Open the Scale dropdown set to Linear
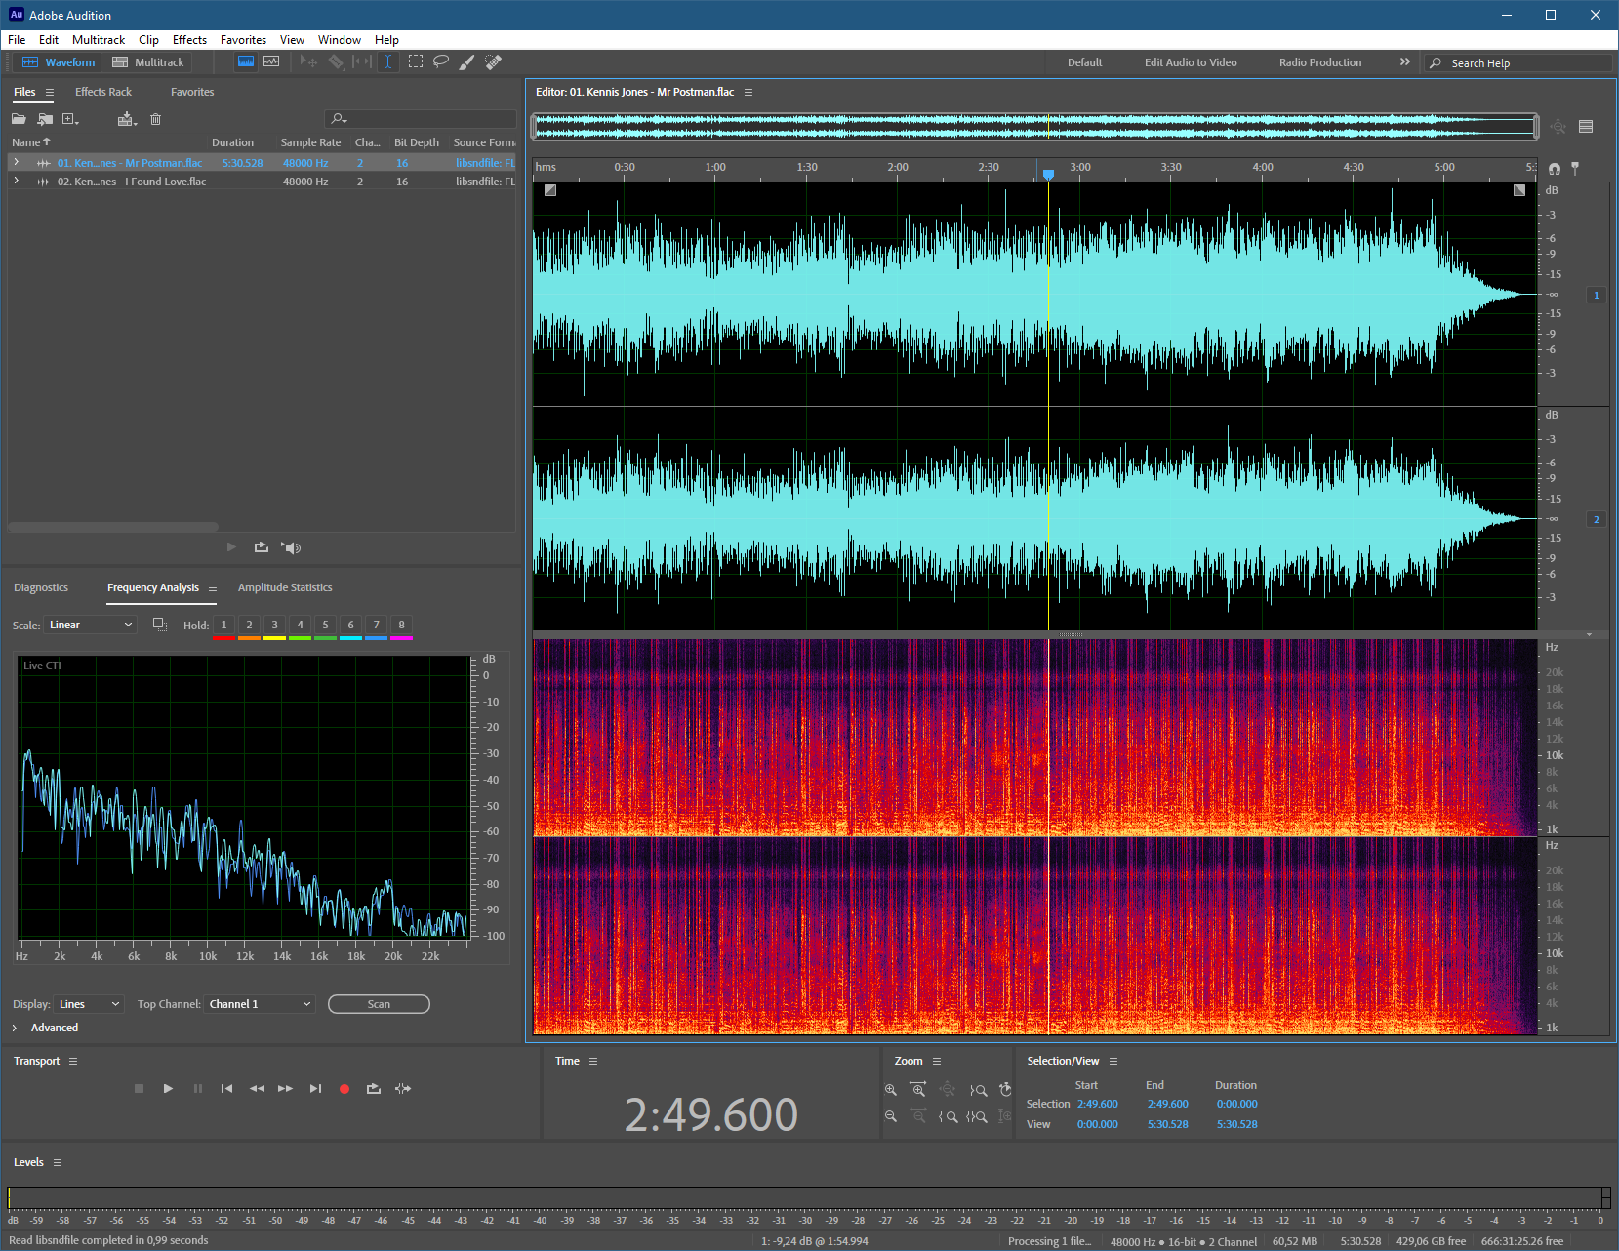Viewport: 1619px width, 1251px height. click(x=90, y=625)
